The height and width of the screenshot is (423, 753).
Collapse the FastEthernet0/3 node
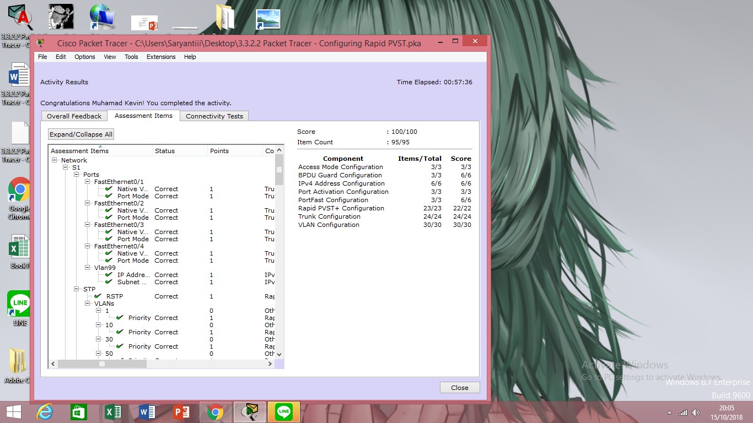pos(88,225)
